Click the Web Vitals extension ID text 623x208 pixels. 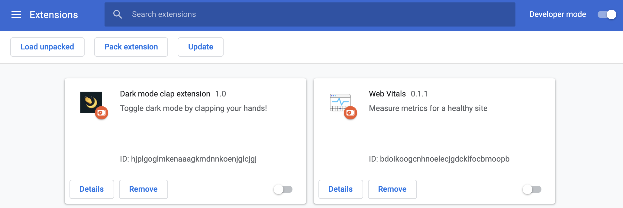coord(439,159)
